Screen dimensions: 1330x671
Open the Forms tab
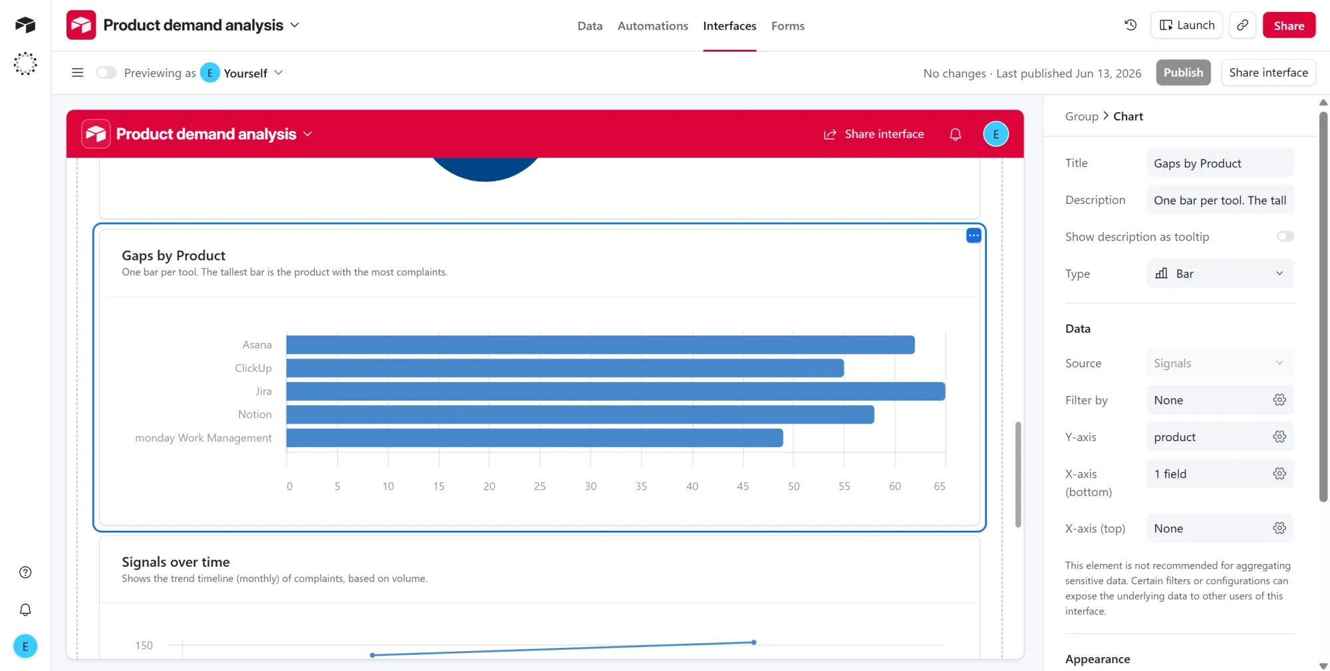pos(787,26)
